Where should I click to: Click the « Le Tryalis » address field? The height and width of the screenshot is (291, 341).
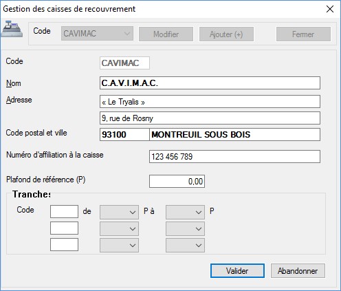click(210, 102)
